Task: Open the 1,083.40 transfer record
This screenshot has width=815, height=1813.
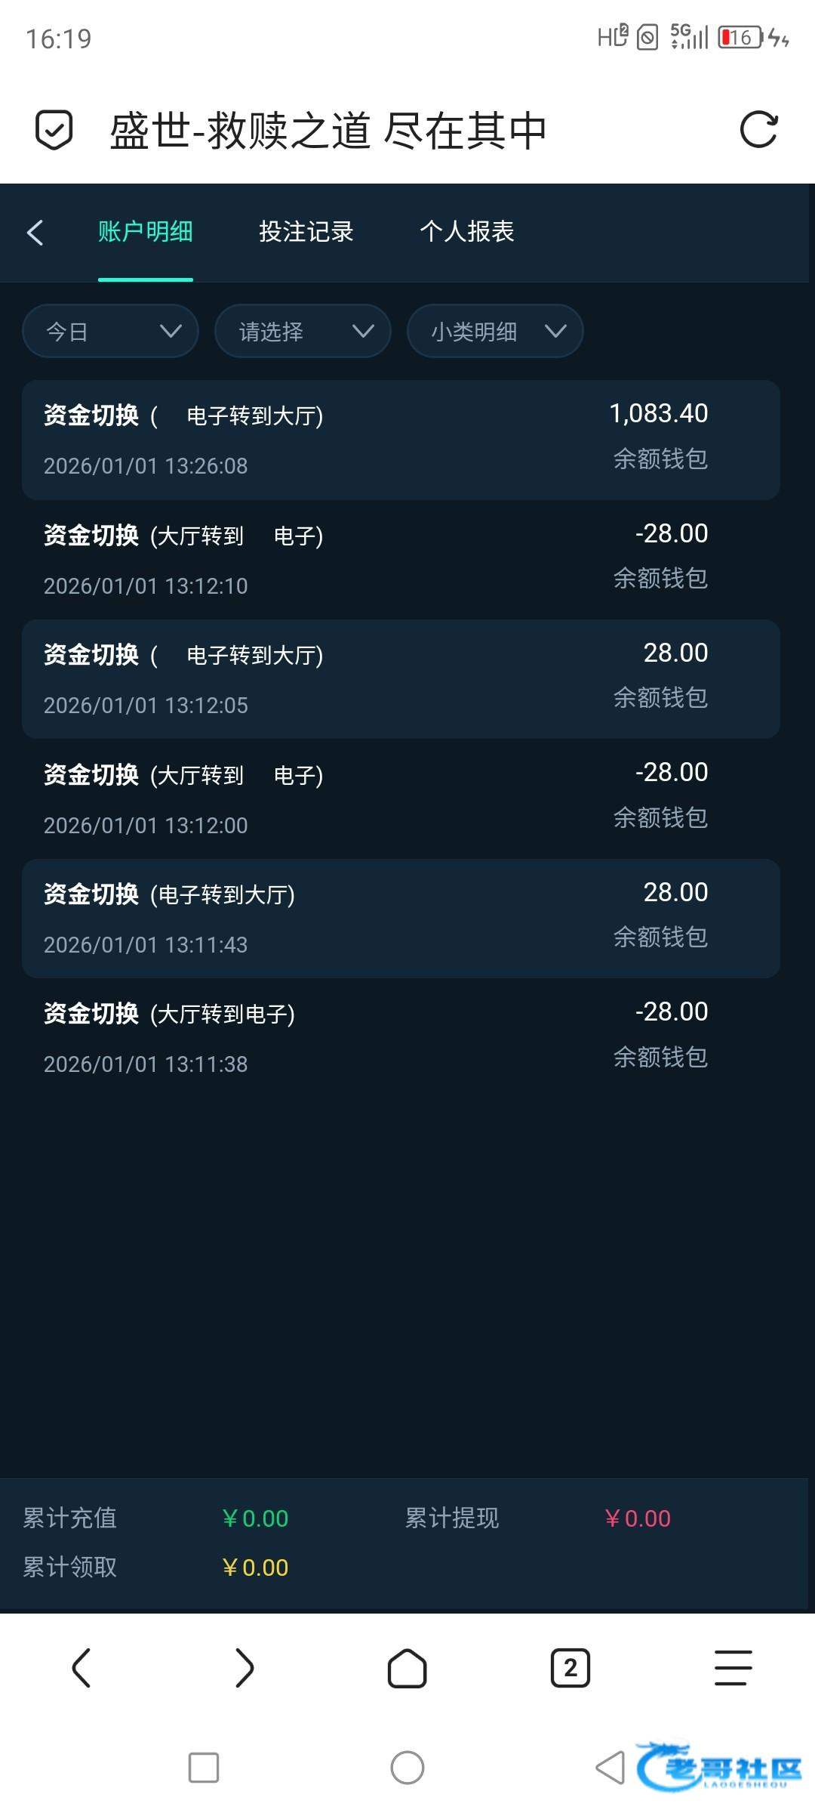Action: pyautogui.click(x=401, y=440)
